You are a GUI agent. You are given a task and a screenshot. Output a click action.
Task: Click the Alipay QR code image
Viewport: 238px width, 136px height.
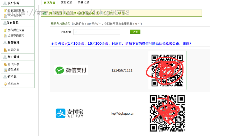click(x=167, y=113)
